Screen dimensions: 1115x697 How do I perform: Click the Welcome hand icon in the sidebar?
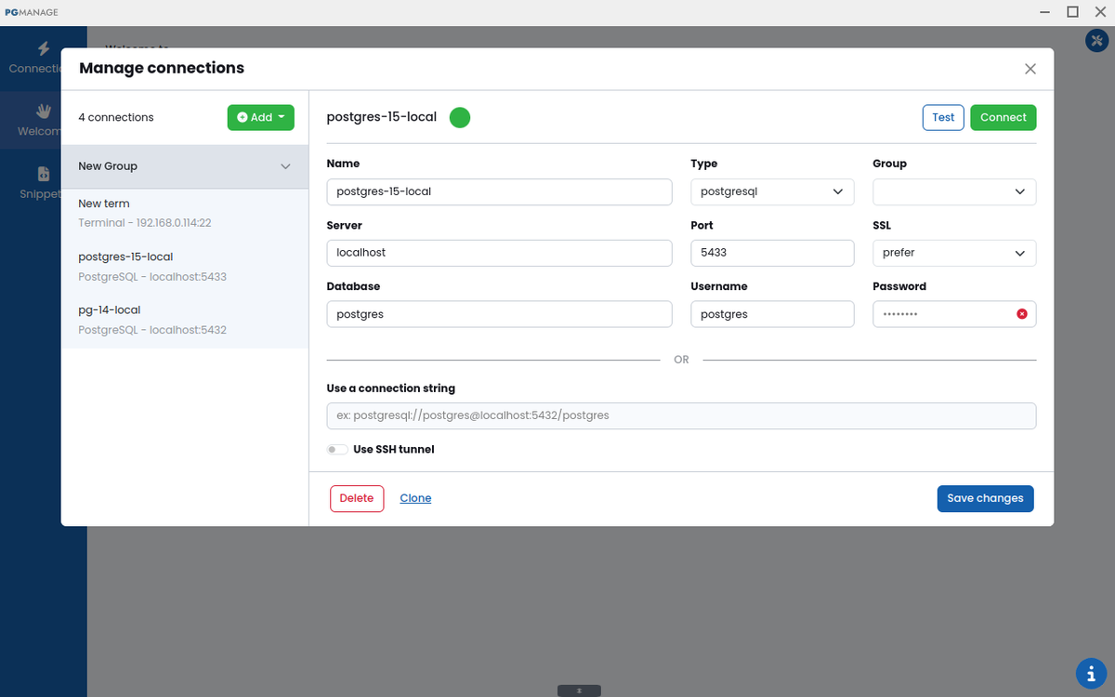(x=43, y=112)
